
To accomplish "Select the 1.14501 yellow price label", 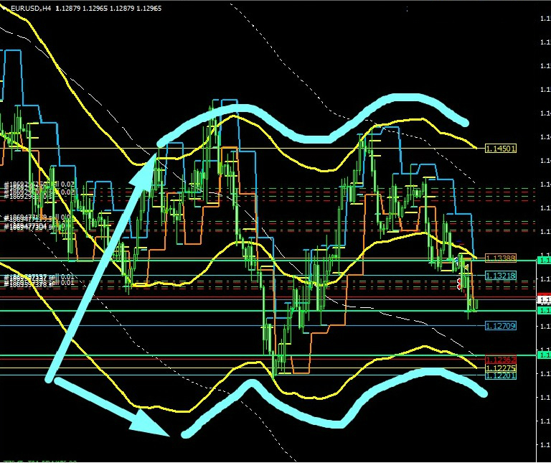I will (501, 149).
